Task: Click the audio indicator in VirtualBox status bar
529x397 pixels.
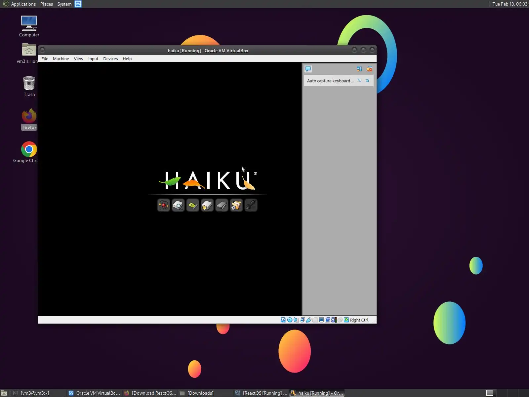Action: tap(296, 320)
